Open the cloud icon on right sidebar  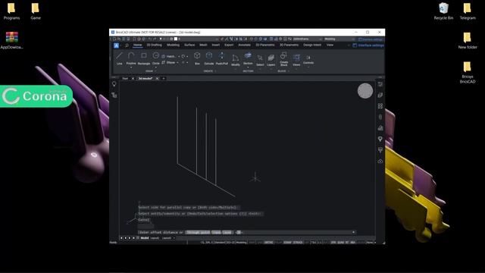pyautogui.click(x=380, y=162)
